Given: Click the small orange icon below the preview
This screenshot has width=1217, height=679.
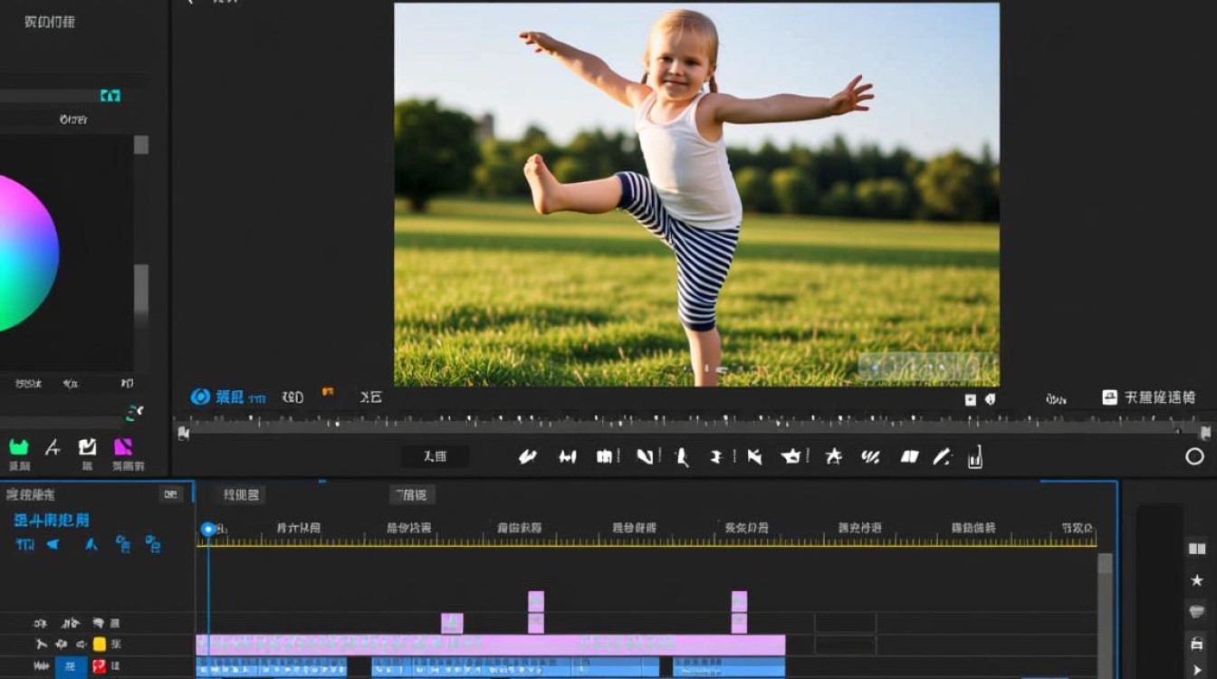Looking at the screenshot, I should pyautogui.click(x=328, y=392).
